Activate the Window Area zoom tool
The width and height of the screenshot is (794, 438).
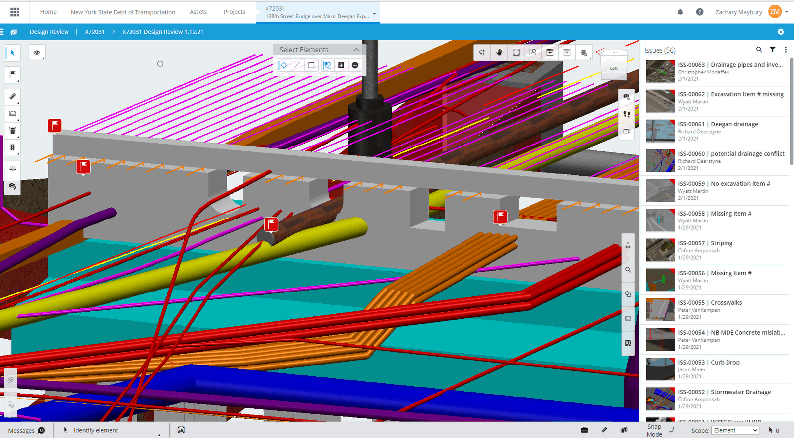click(533, 52)
